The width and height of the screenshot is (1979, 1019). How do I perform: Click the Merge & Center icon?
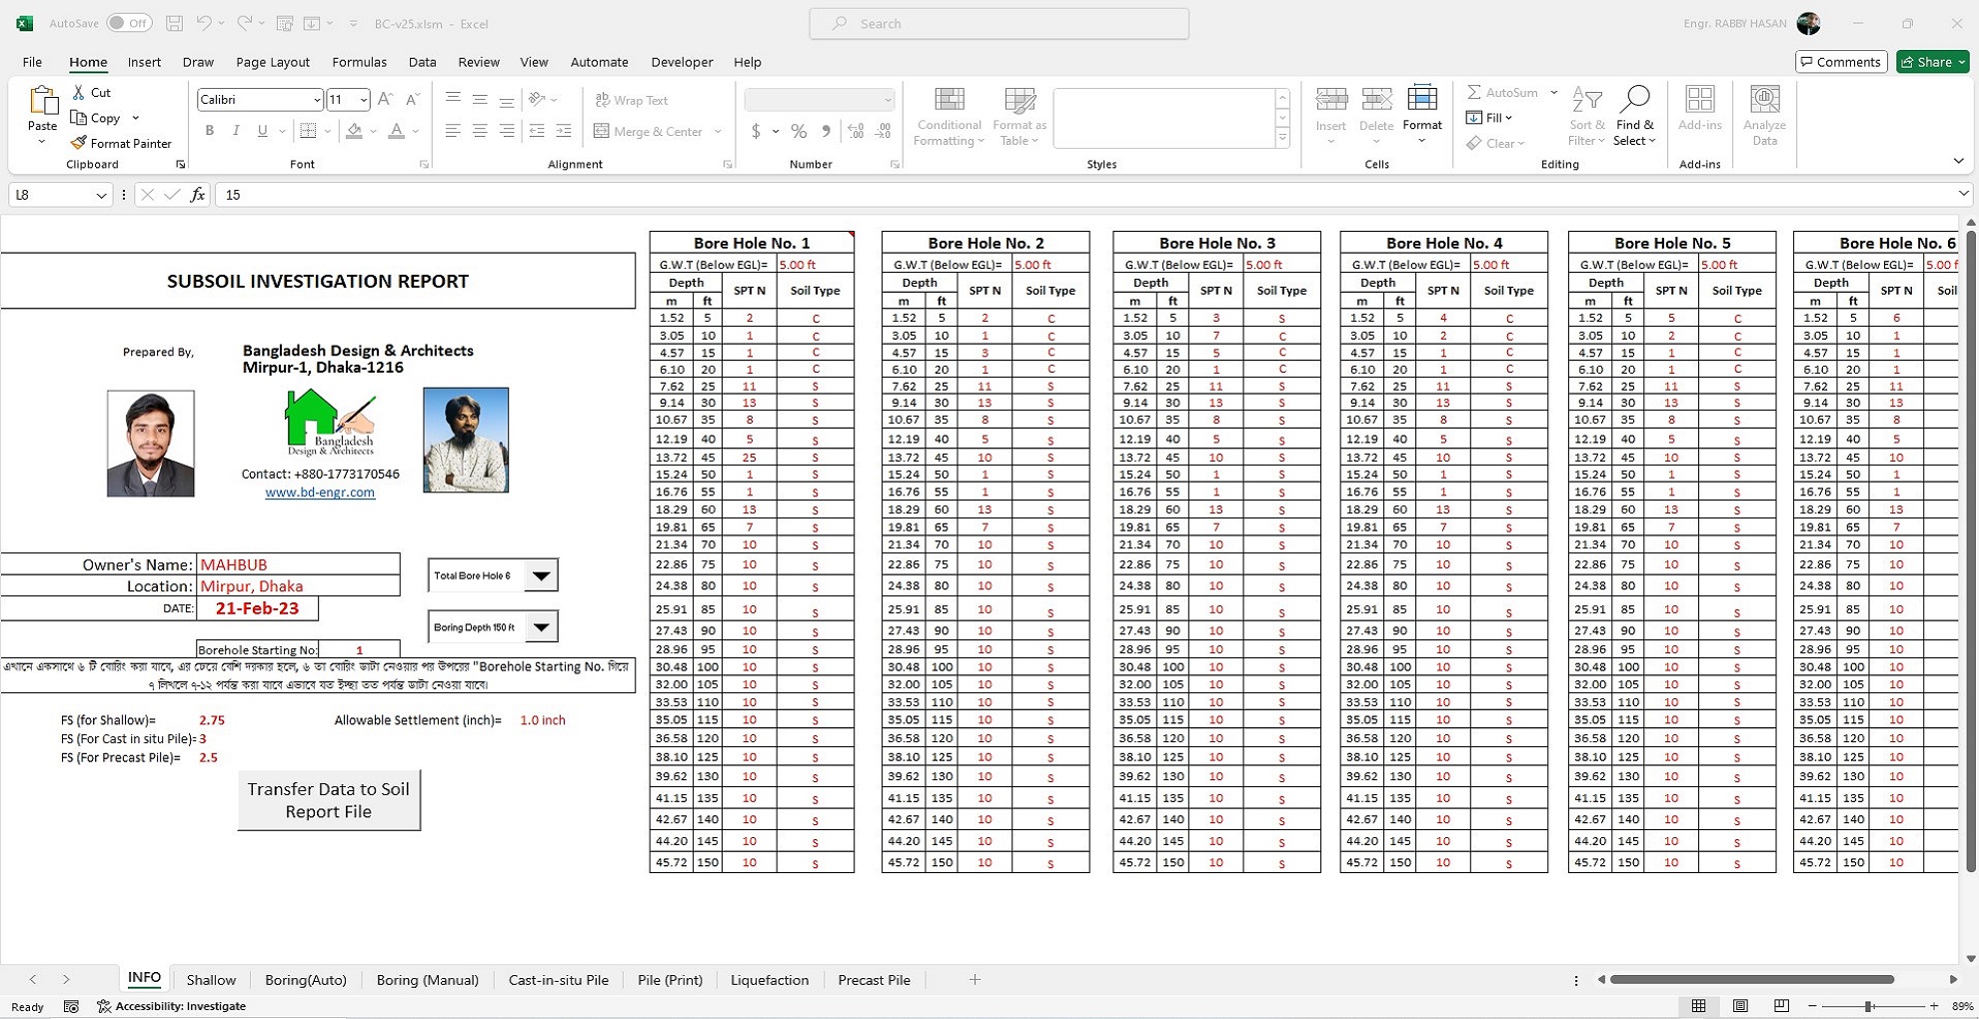coord(602,131)
